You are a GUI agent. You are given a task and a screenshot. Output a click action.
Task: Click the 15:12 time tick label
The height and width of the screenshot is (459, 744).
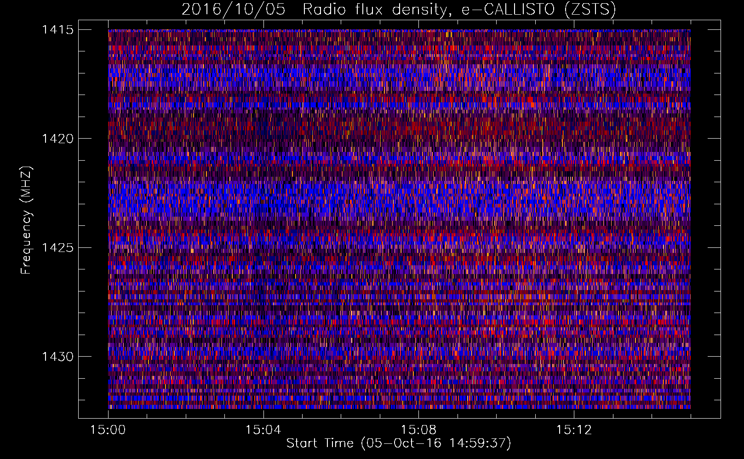coord(574,430)
